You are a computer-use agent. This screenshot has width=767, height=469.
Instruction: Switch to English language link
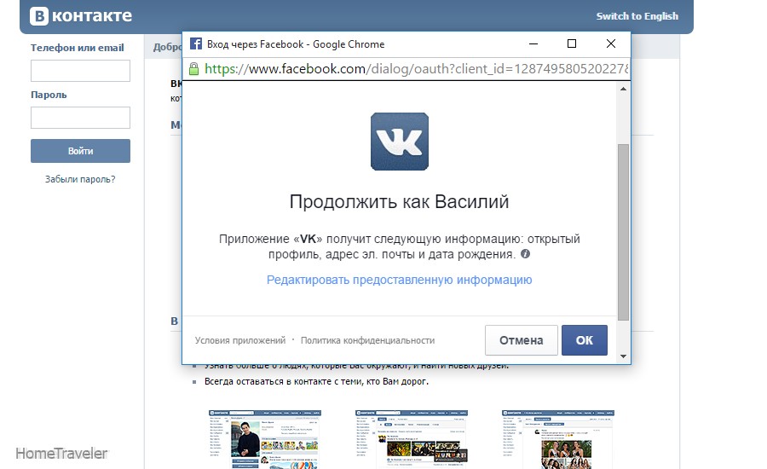(x=637, y=16)
